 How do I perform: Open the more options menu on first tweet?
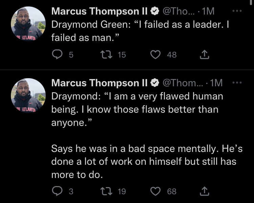point(237,11)
